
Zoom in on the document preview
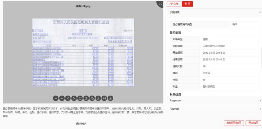point(56,98)
